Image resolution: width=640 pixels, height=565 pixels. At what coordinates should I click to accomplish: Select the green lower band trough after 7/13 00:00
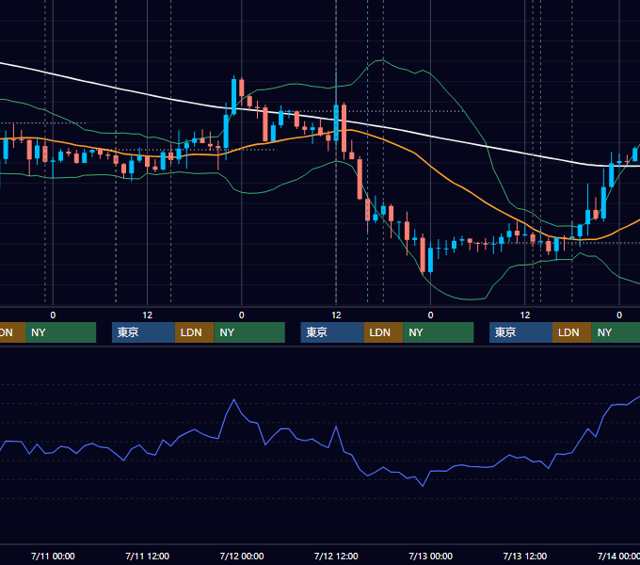[470, 299]
